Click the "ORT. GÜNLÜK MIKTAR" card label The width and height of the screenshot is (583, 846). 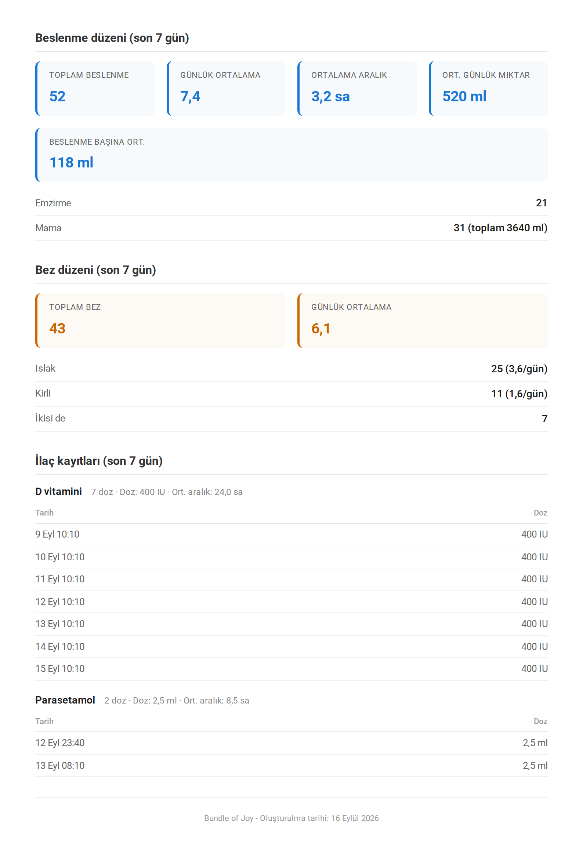[486, 75]
